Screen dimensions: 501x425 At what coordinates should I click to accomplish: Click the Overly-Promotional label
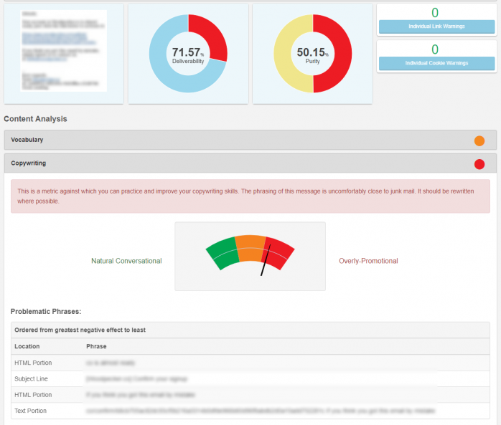[x=368, y=261]
